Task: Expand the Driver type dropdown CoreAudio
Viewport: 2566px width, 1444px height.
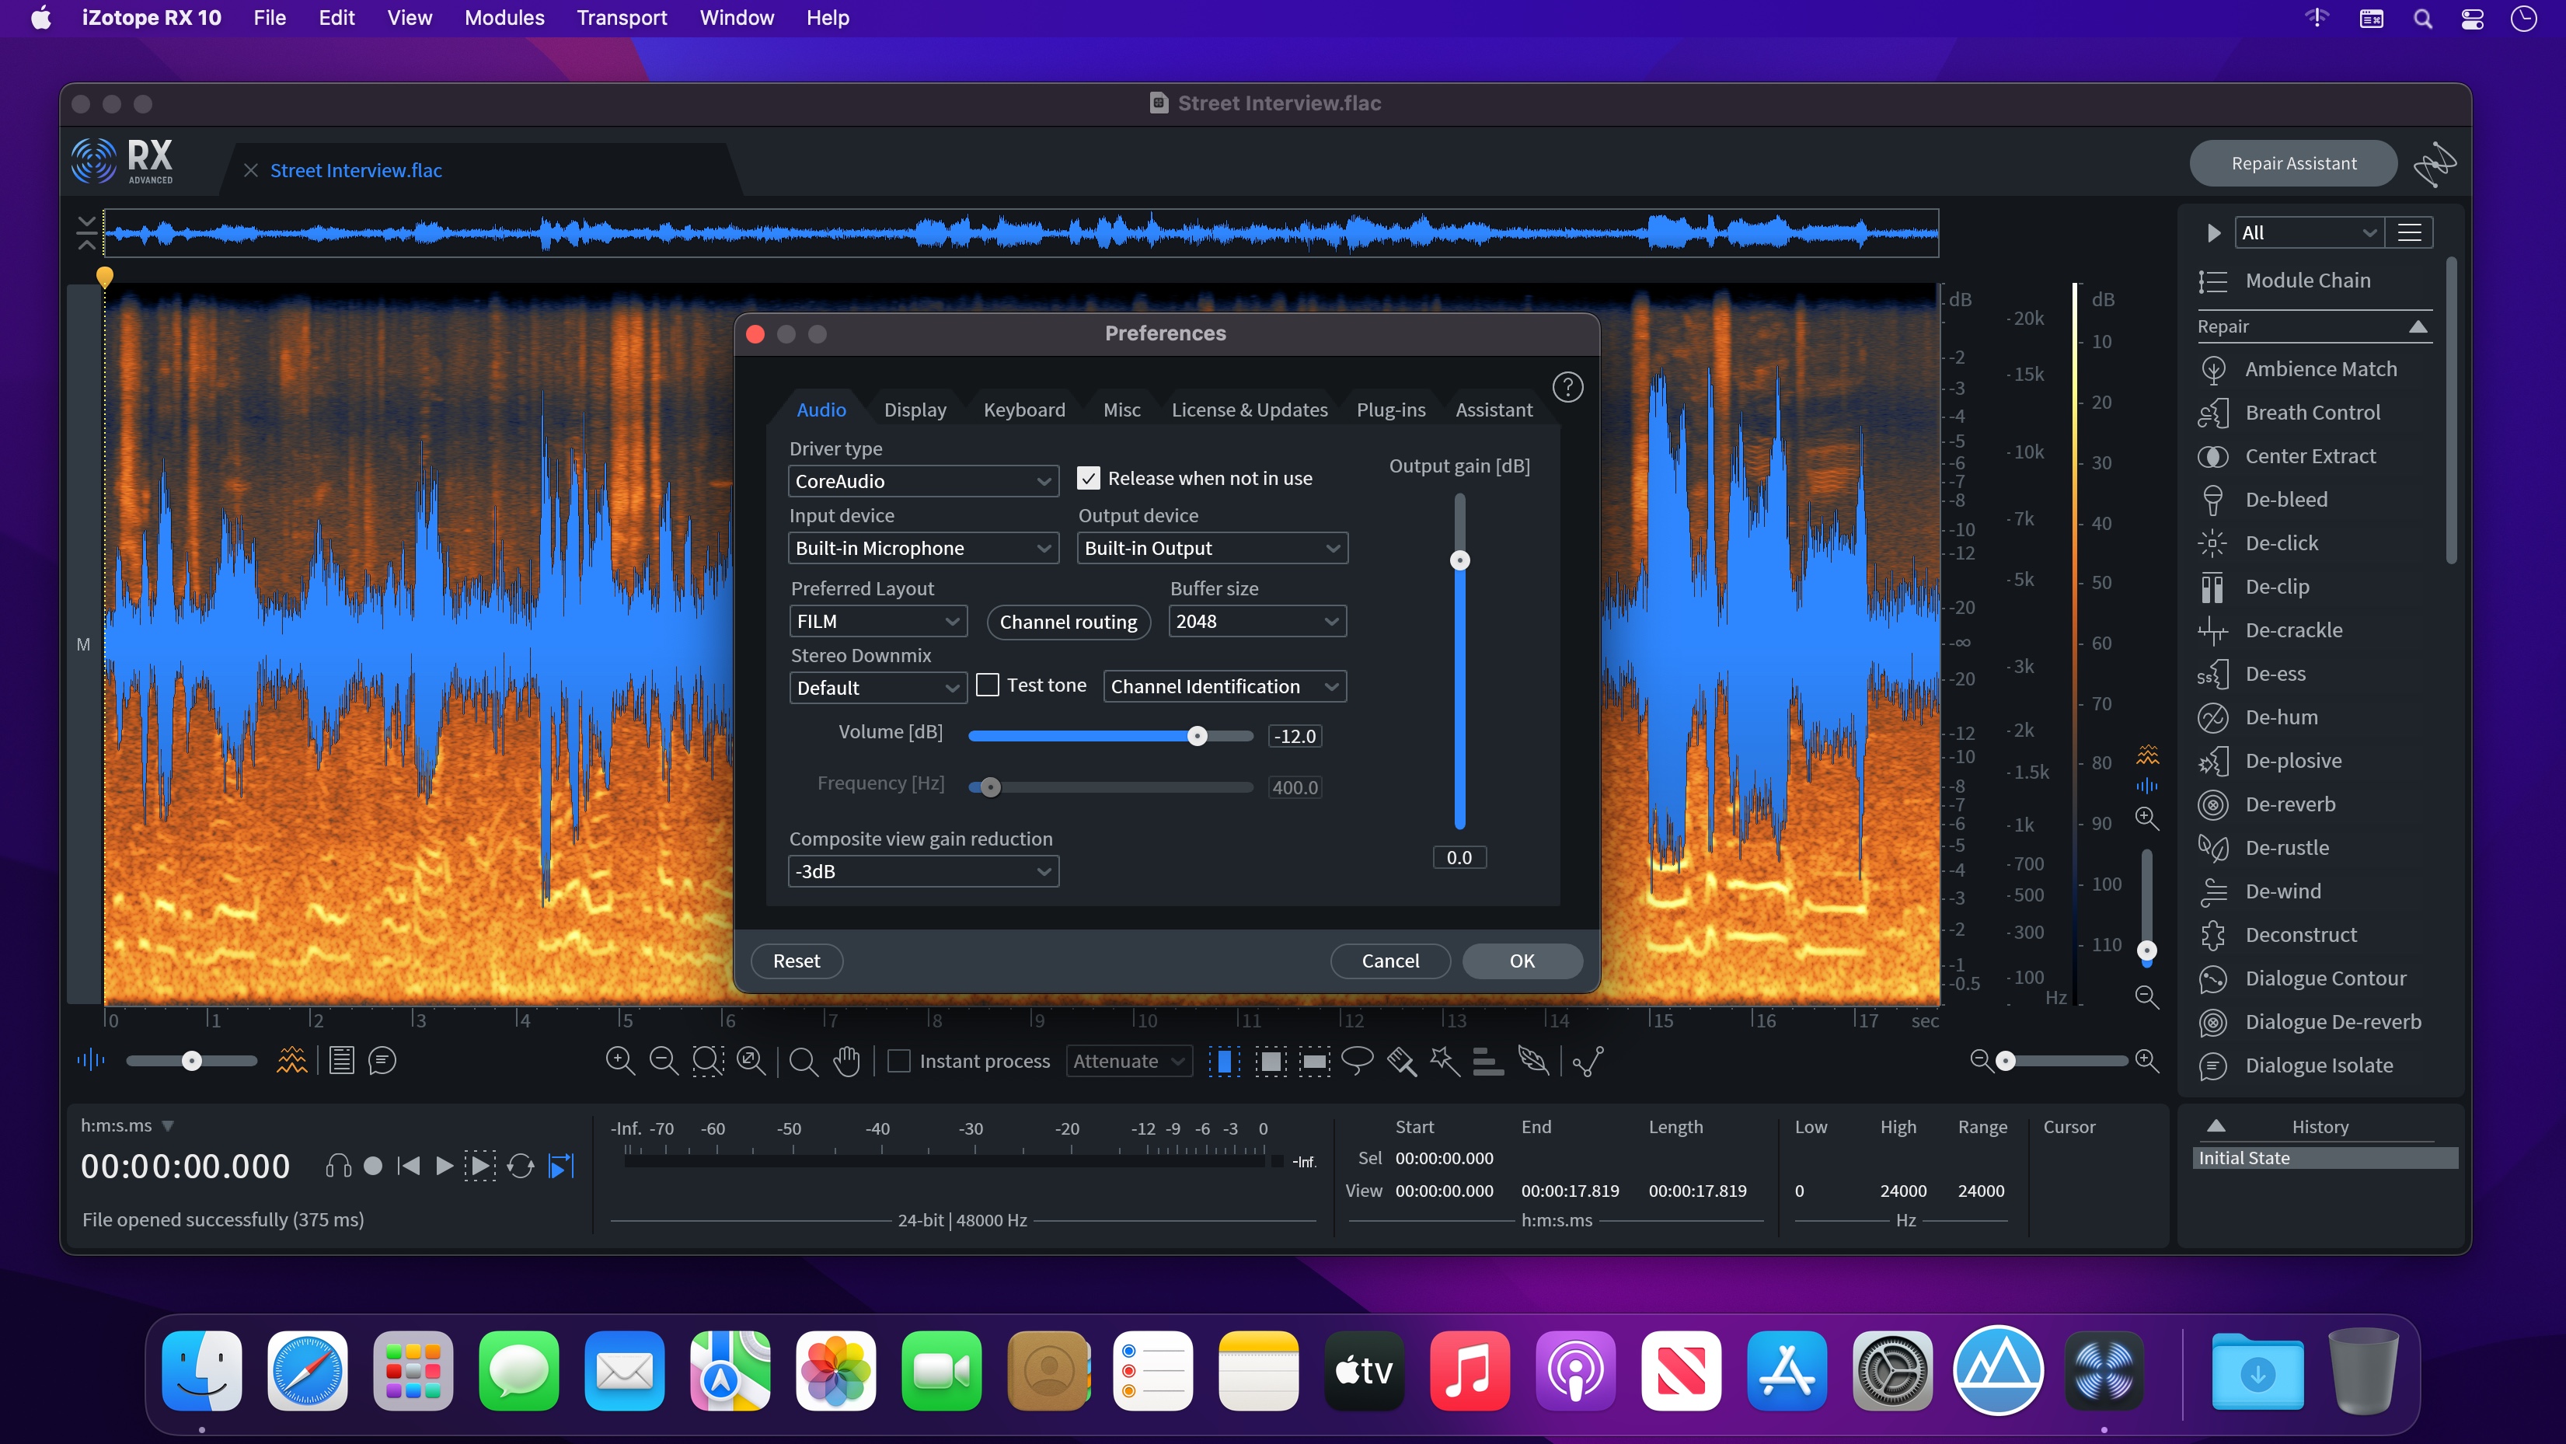Action: point(922,481)
